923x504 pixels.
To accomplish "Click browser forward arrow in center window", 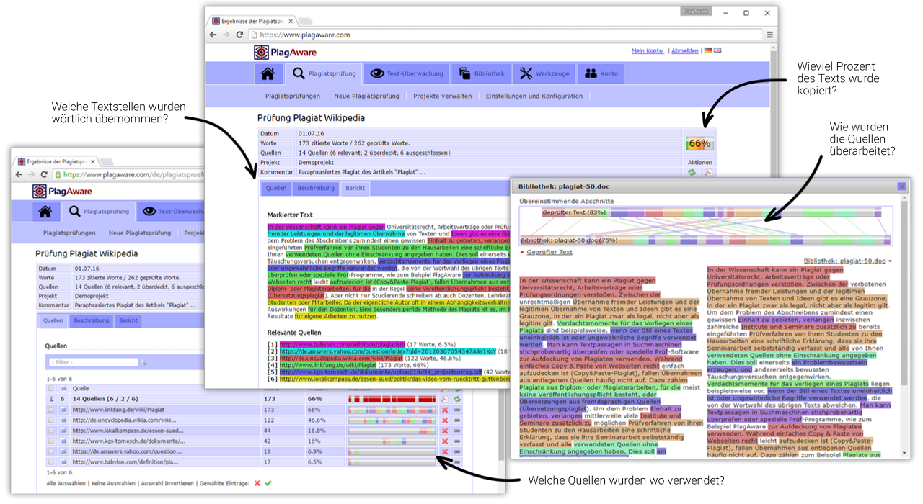I will (227, 35).
